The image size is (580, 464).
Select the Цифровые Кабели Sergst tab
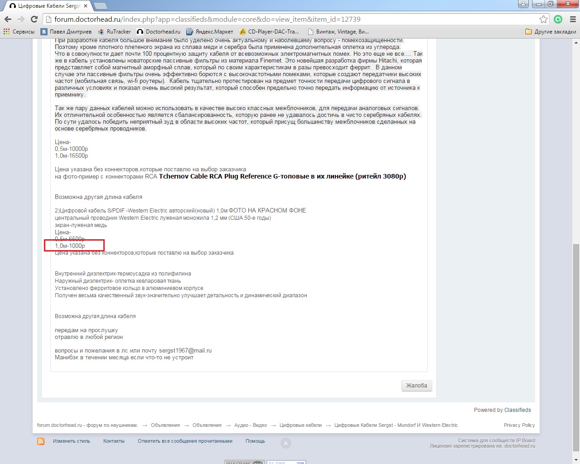(48, 6)
